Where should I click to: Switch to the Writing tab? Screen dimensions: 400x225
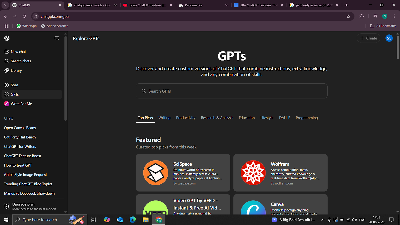click(x=164, y=118)
